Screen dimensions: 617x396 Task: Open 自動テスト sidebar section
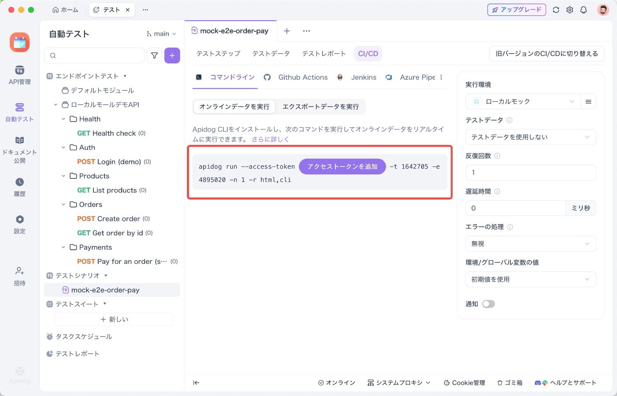pyautogui.click(x=19, y=112)
